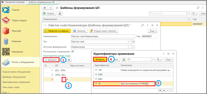Open three-dots menu of Идентификаторы применения window
The image size is (207, 94).
[164, 54]
